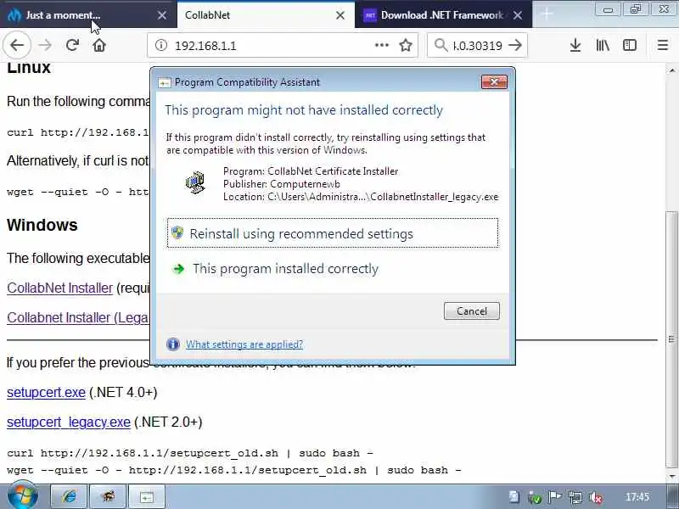679x509 pixels.
Task: Switch to Download .NET Framework tab
Action: [435, 15]
